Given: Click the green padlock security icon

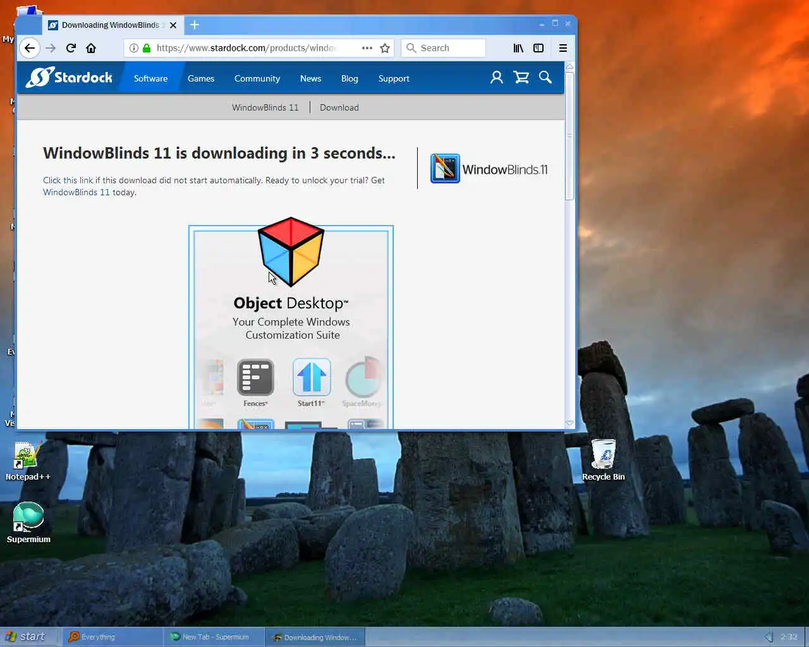Looking at the screenshot, I should point(147,48).
